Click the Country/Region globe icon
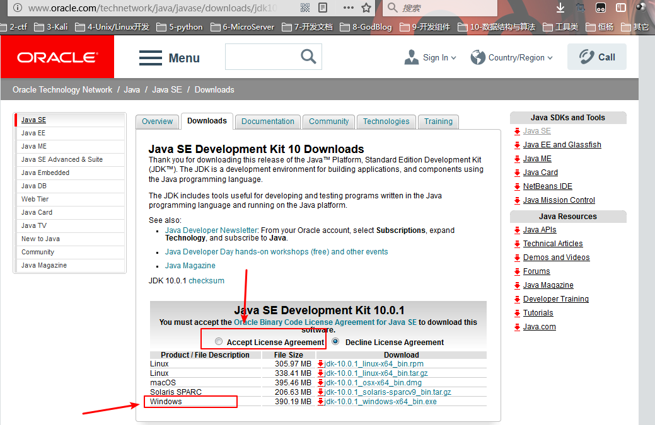Screen dimensions: 655x425 pyautogui.click(x=478, y=57)
